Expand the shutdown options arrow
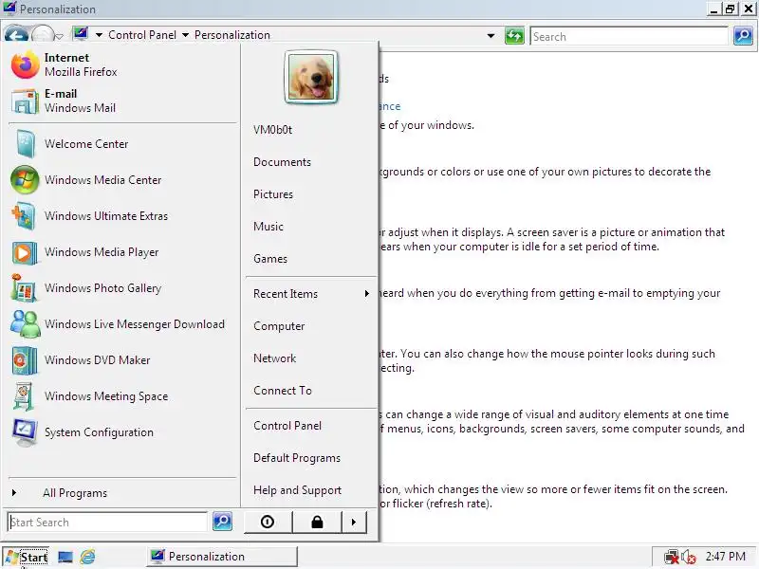 click(x=354, y=522)
